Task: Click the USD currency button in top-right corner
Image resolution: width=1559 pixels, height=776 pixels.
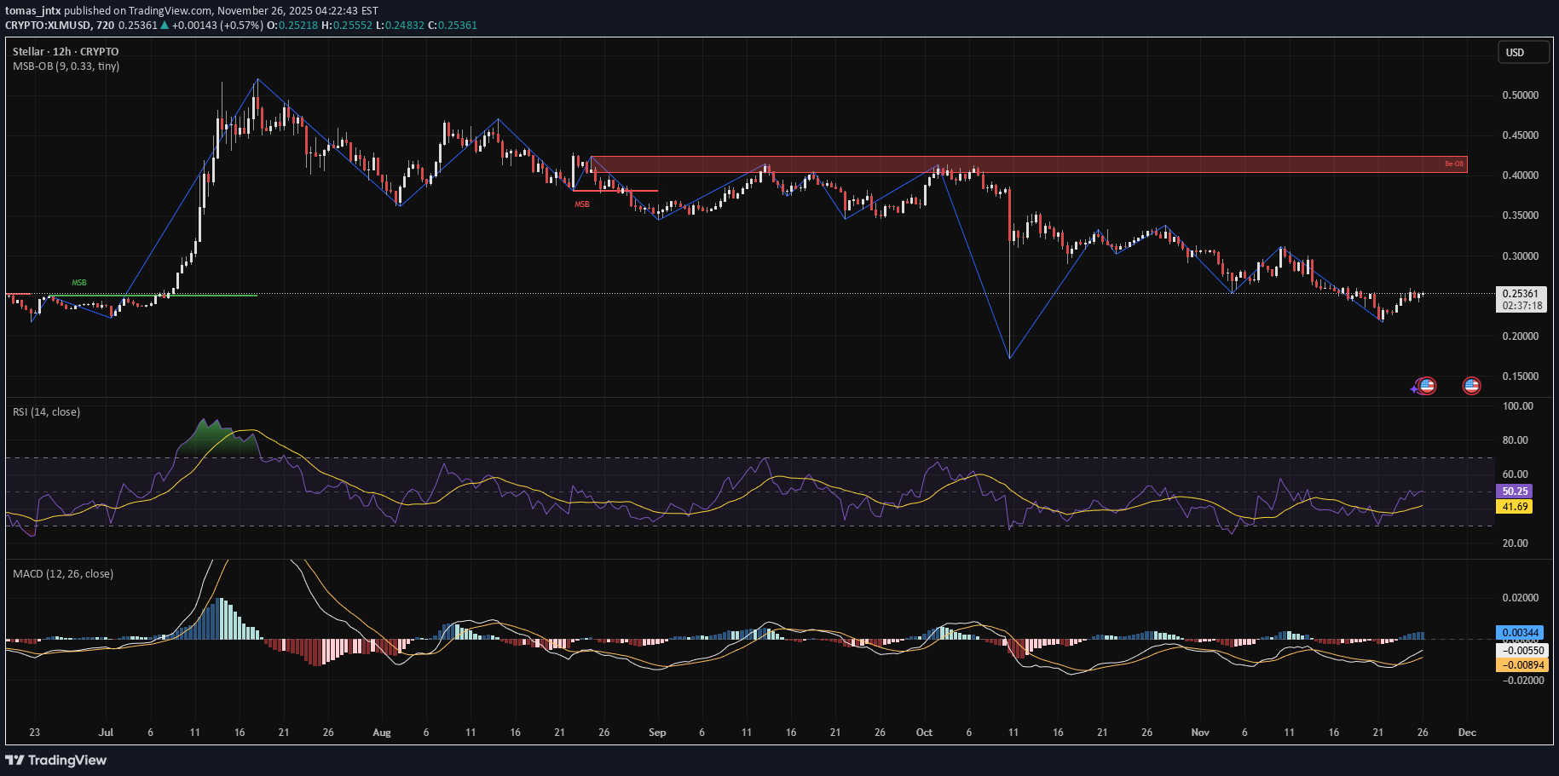Action: tap(1522, 52)
